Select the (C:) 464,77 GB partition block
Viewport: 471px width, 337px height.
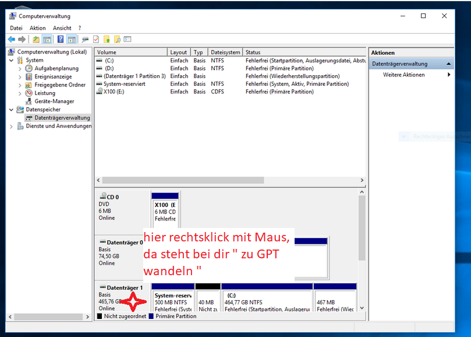click(267, 298)
